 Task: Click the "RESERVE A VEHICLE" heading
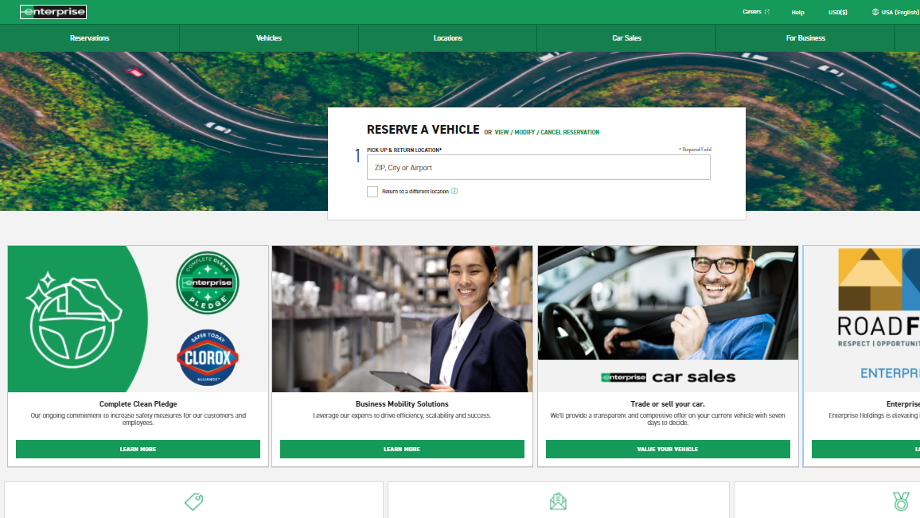[x=423, y=130]
